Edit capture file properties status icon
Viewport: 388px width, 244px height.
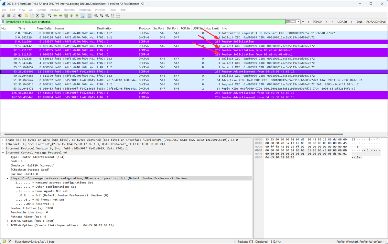point(9,241)
